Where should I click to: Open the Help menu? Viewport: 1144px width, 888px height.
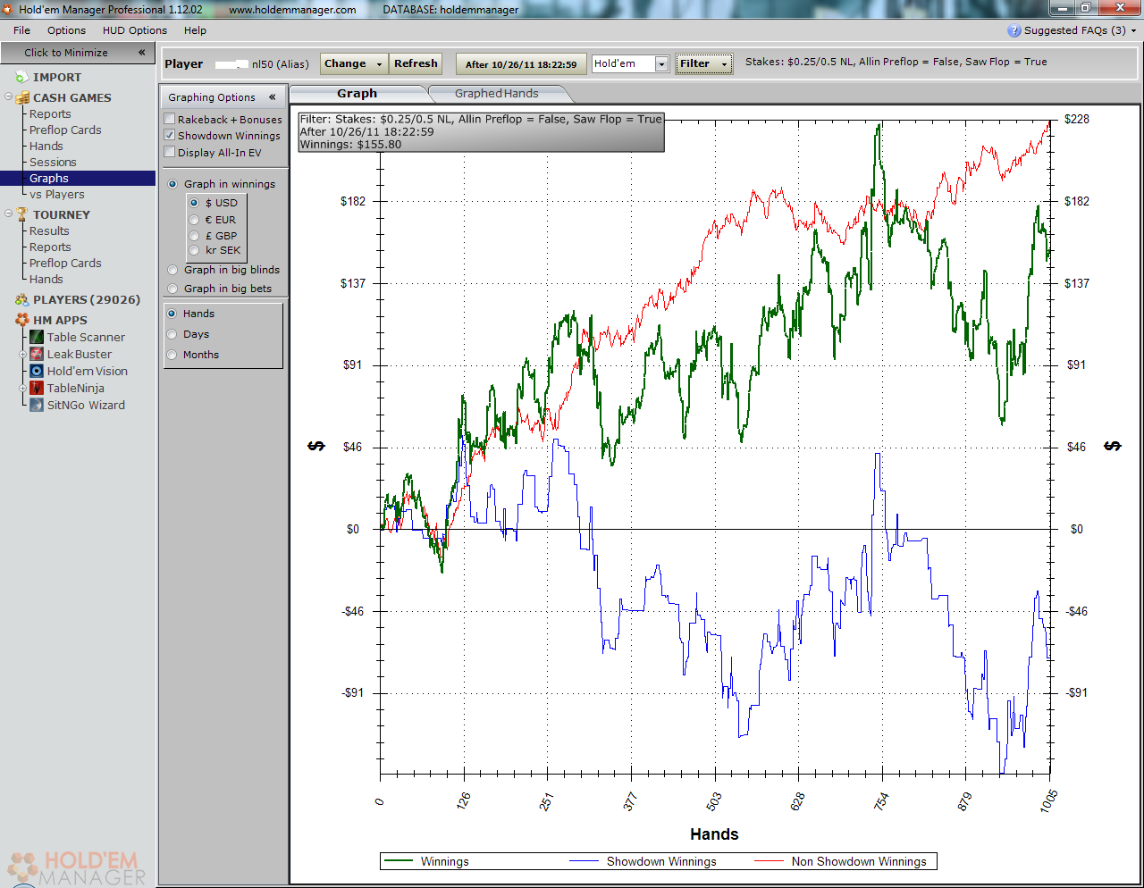pos(195,30)
